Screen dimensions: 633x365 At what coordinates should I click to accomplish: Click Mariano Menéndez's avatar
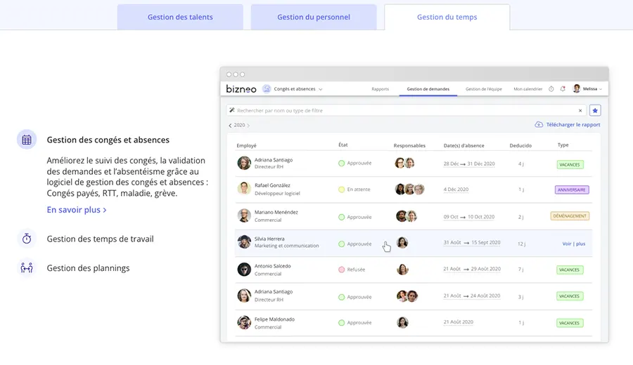[x=244, y=215]
